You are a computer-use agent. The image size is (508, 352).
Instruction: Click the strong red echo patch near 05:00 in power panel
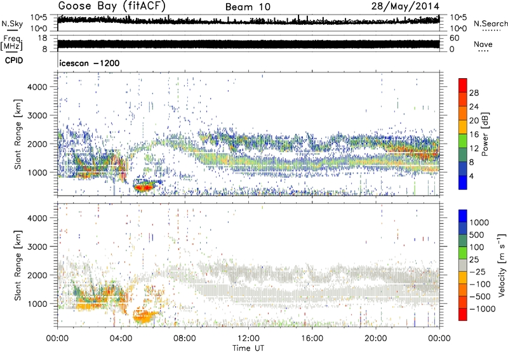point(144,187)
